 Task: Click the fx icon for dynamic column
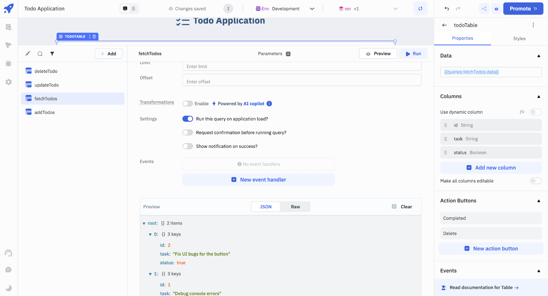click(522, 112)
